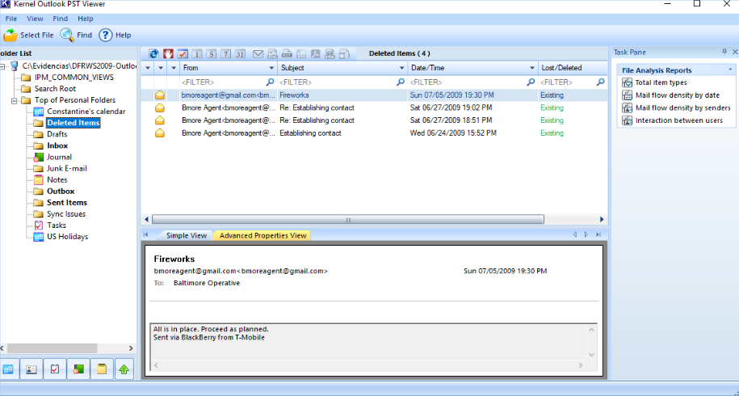Open Interaction between users report

[x=678, y=120]
